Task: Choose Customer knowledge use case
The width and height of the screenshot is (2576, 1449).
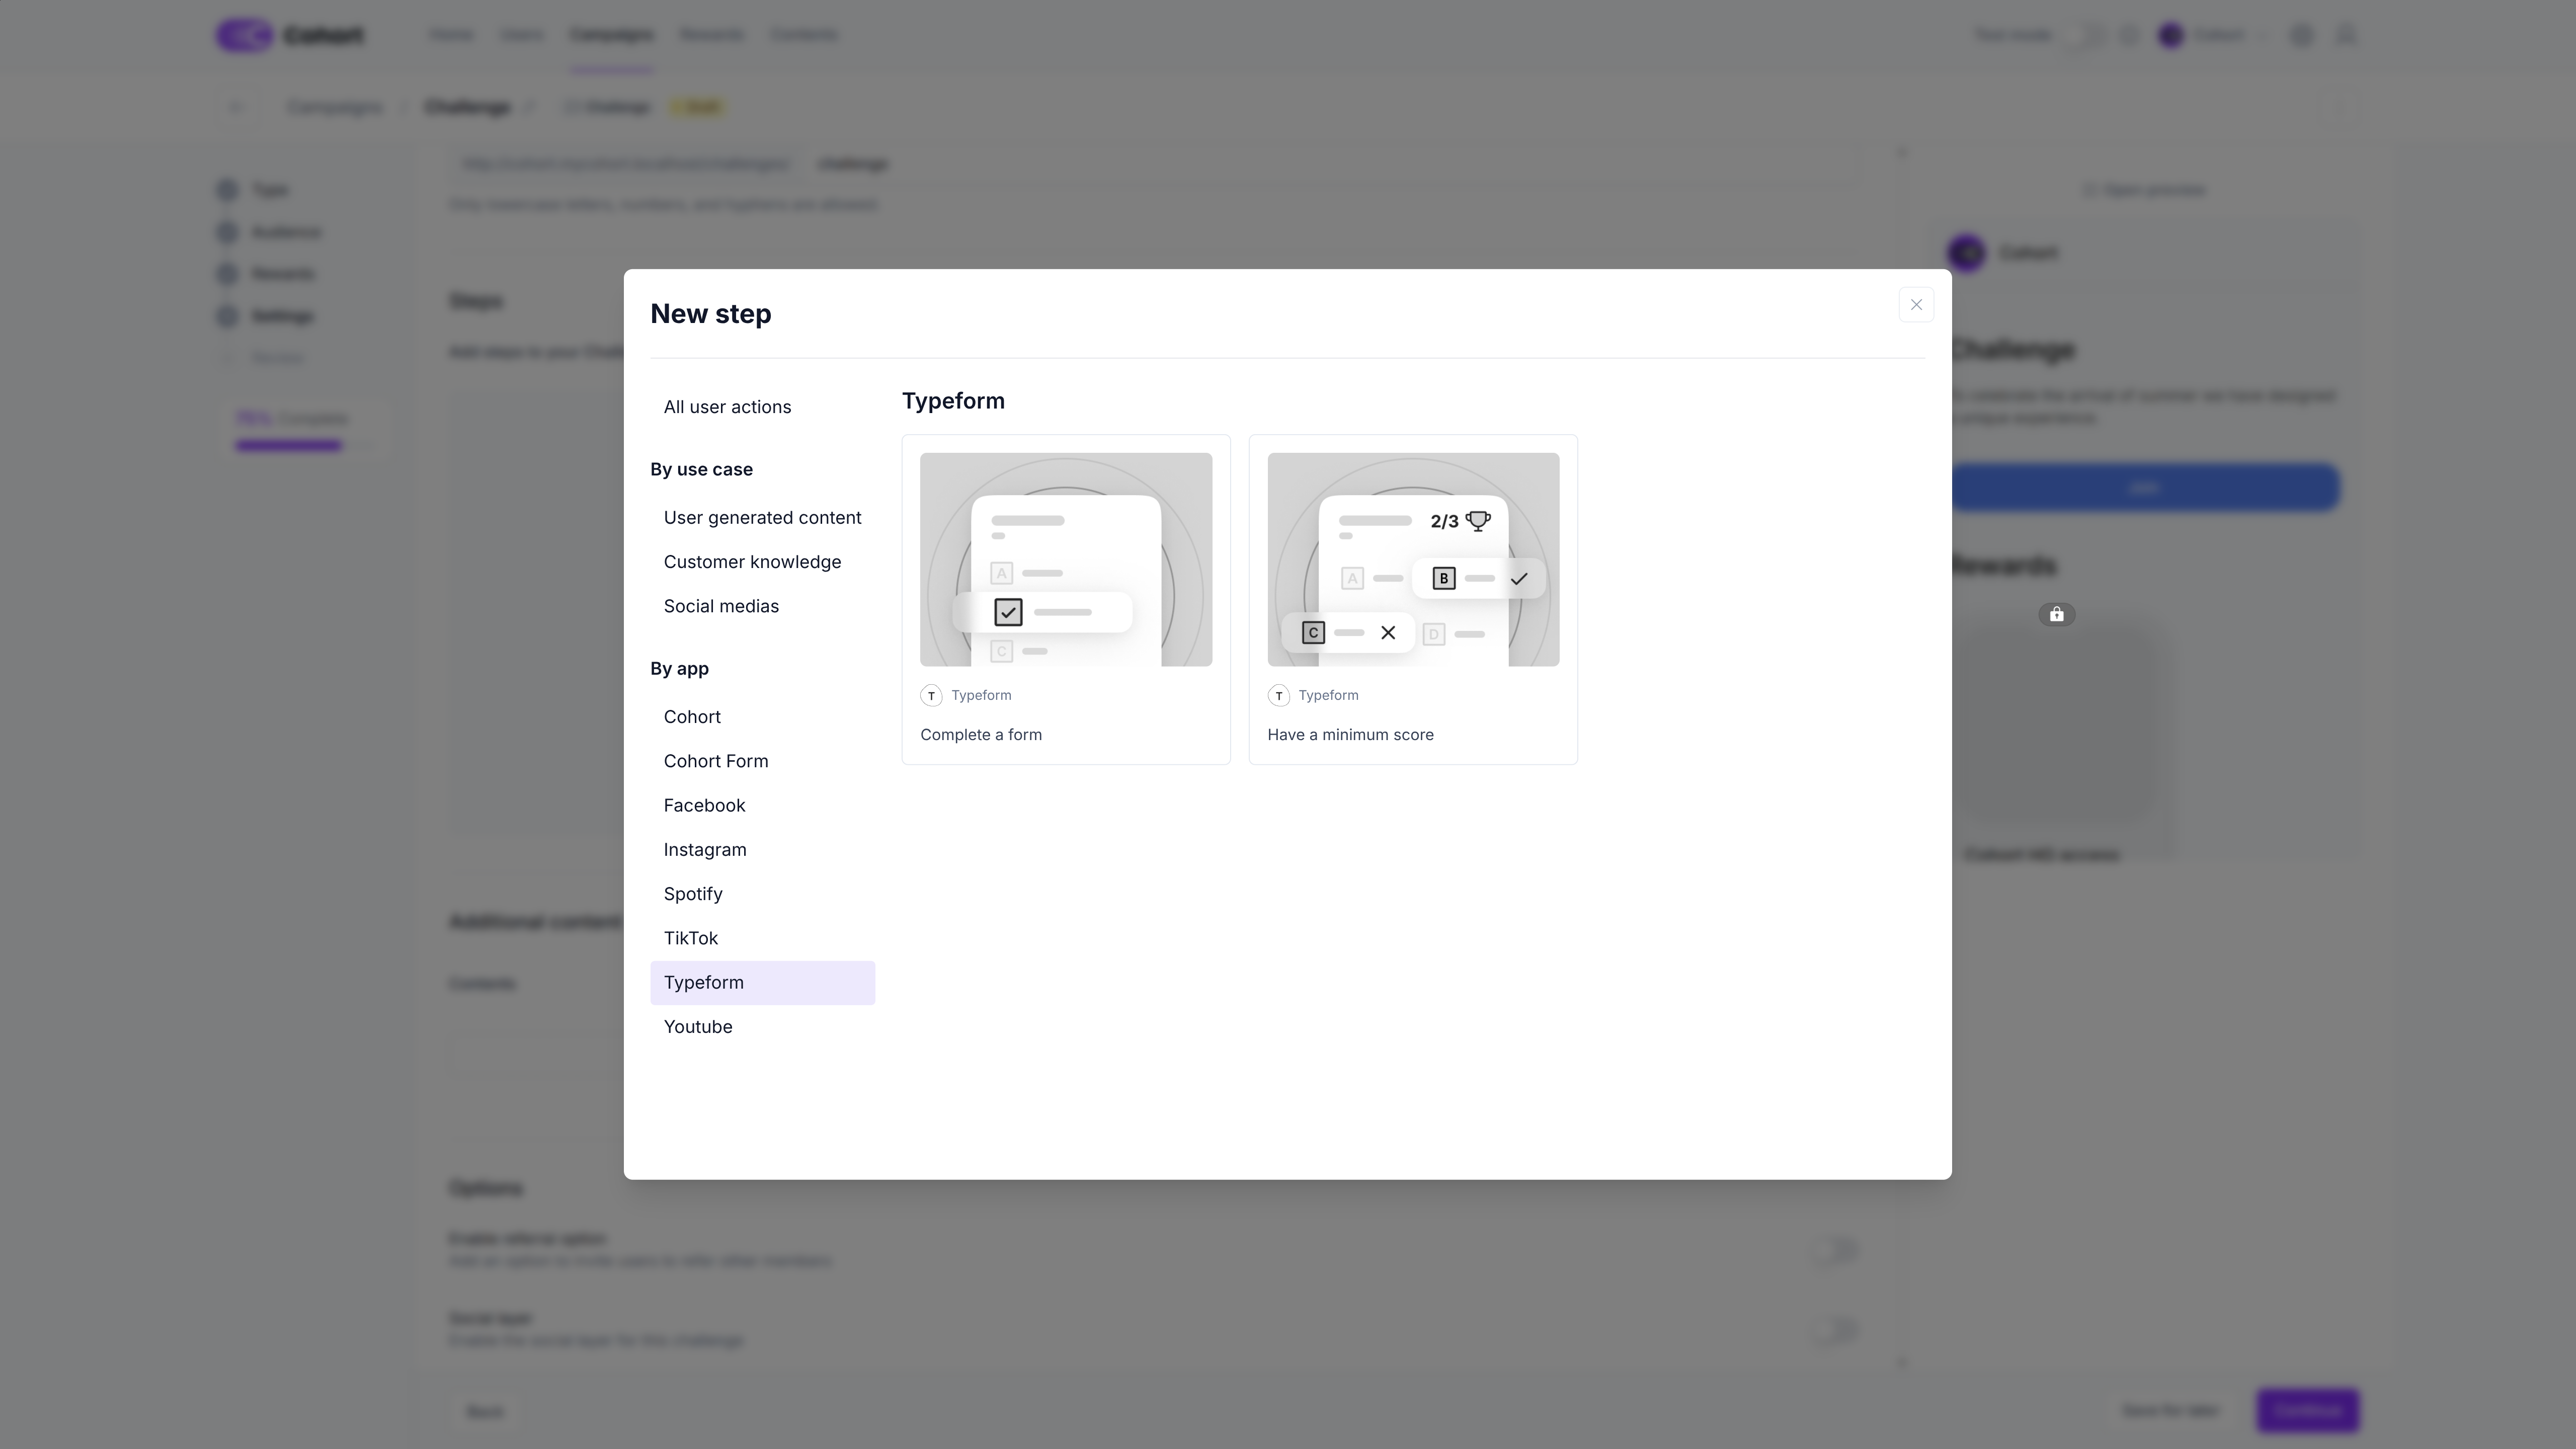Action: pyautogui.click(x=752, y=562)
